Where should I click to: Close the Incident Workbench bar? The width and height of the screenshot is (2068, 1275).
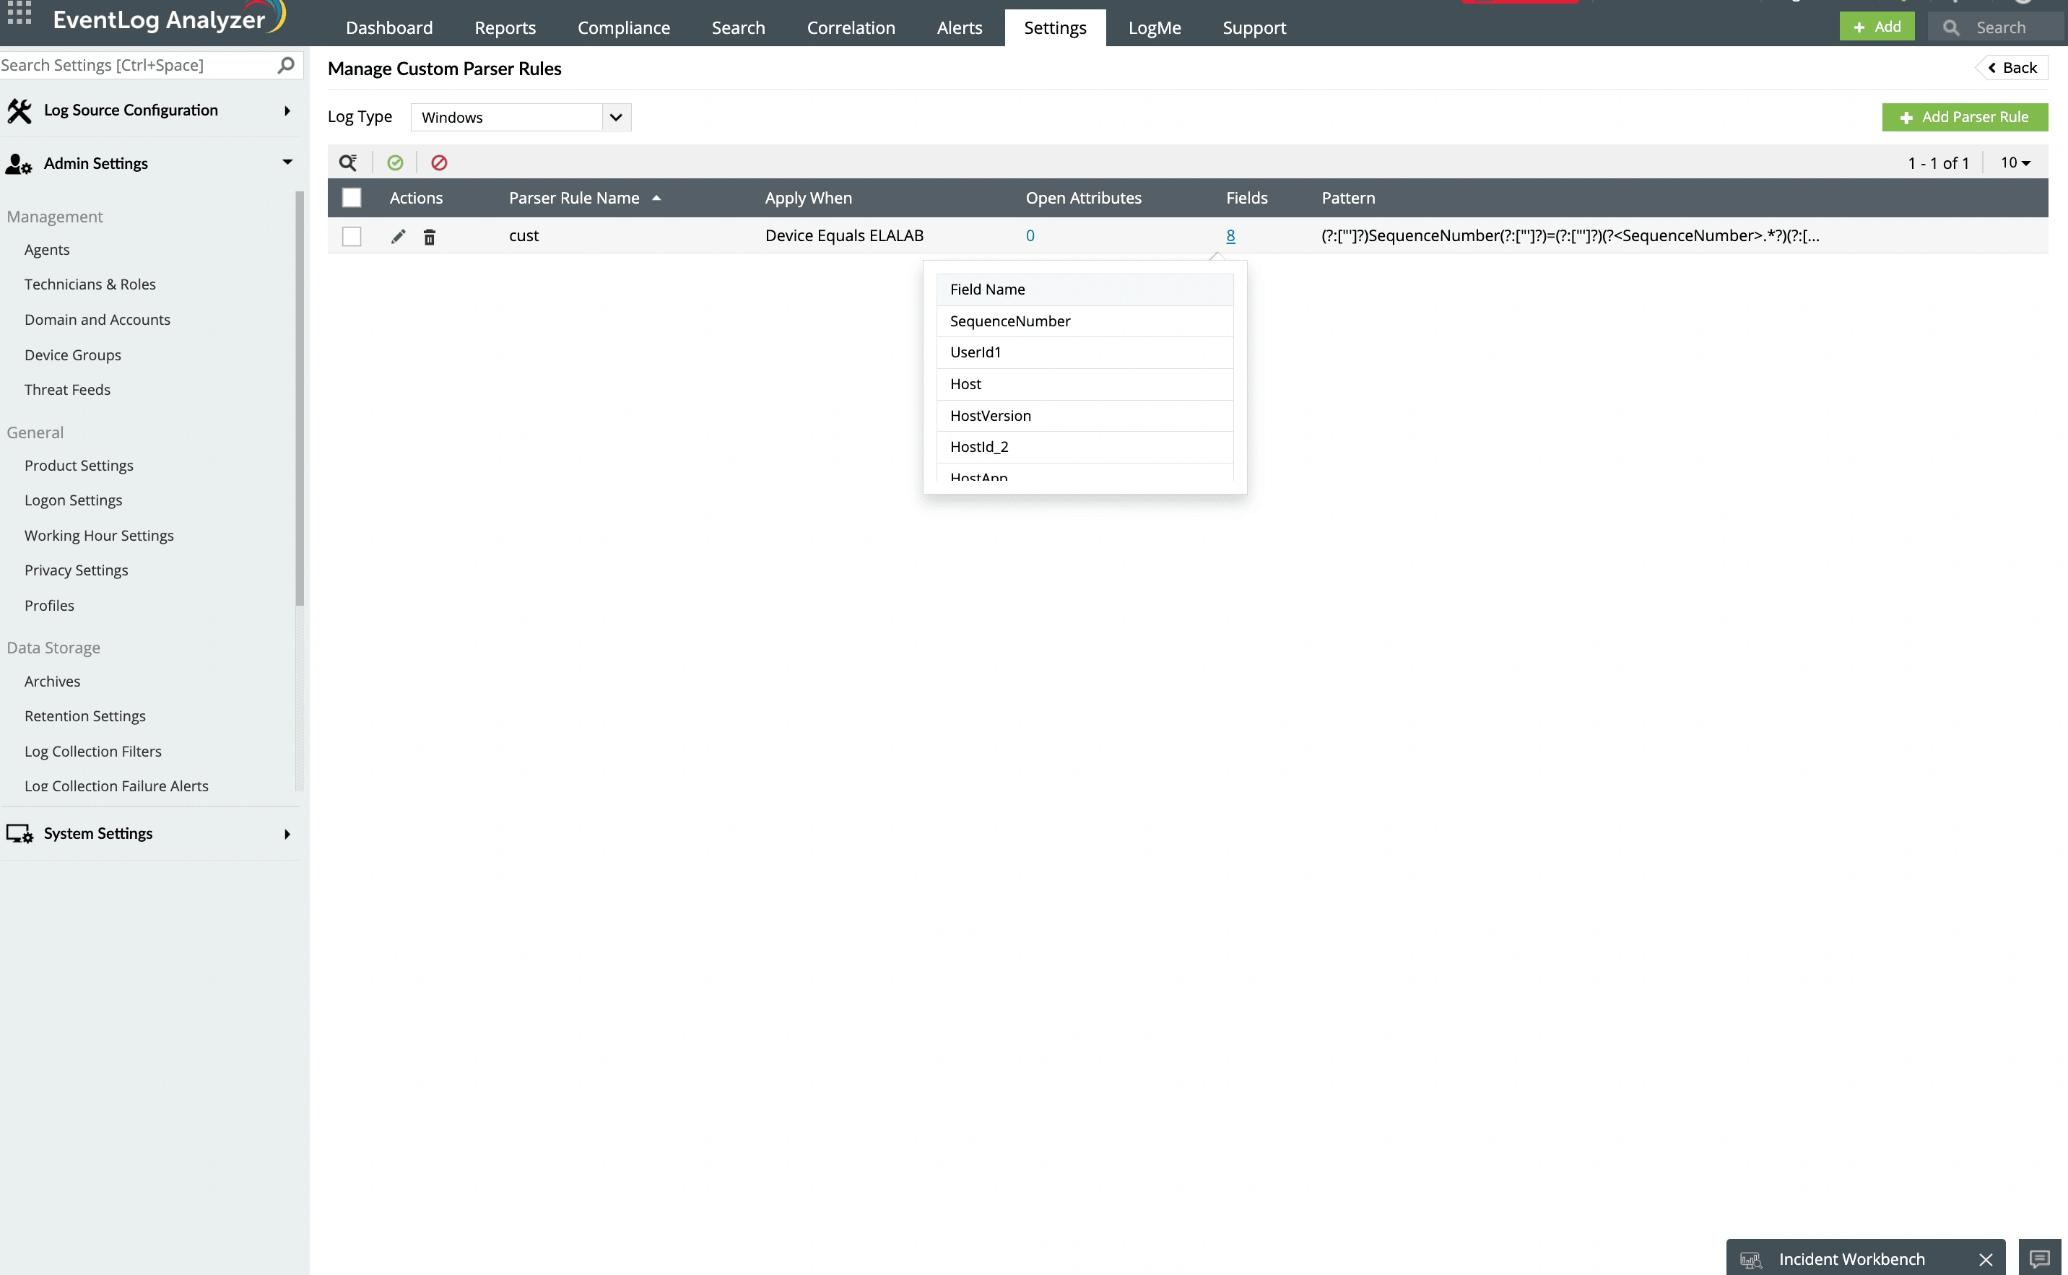pyautogui.click(x=1986, y=1259)
